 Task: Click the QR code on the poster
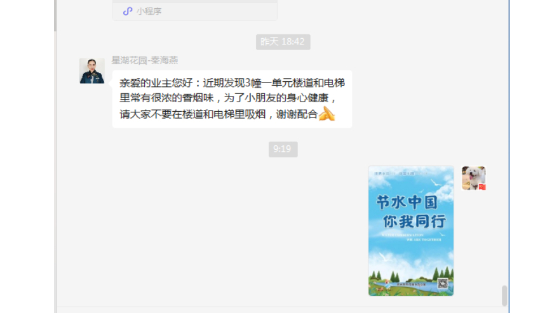[x=442, y=283]
